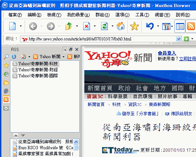Open the 政治 navigation tab
Viewport: 196px width, 157px height.
pyautogui.click(x=124, y=88)
